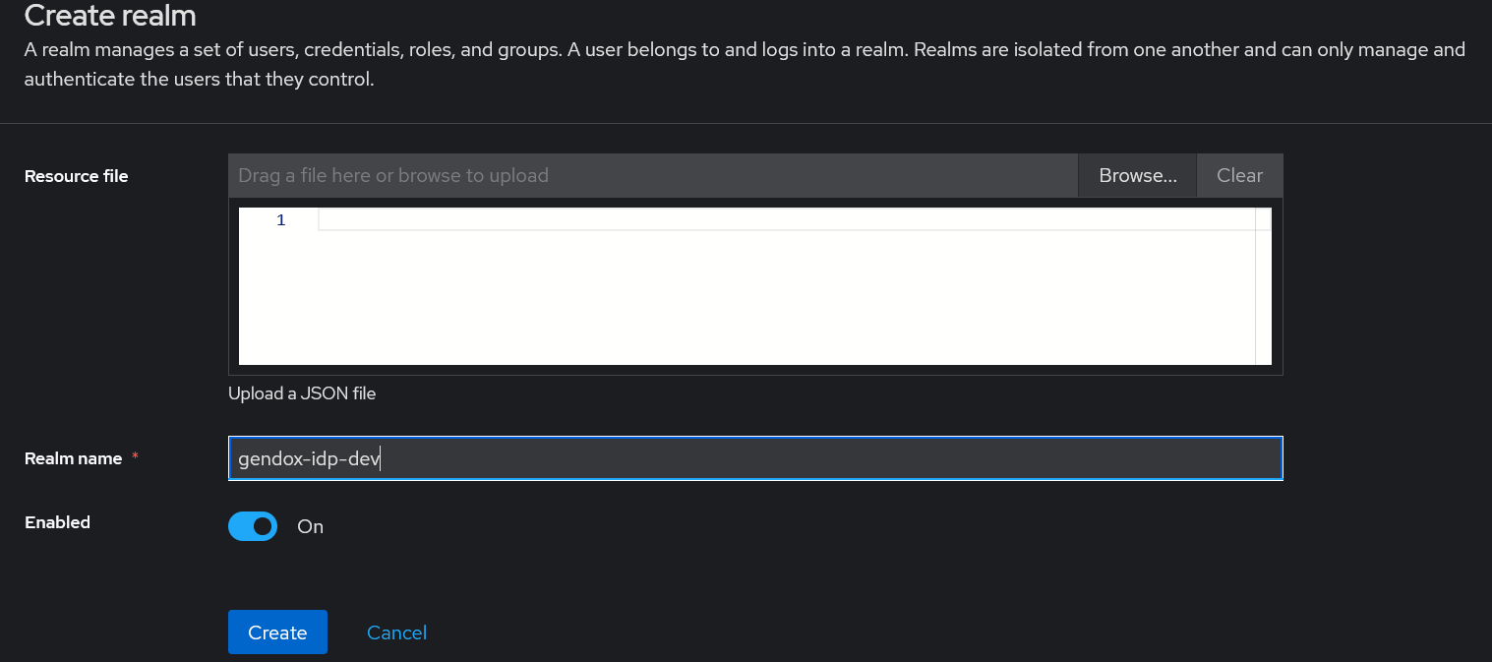Click the Browse... button
The height and width of the screenshot is (662, 1492).
[1137, 176]
